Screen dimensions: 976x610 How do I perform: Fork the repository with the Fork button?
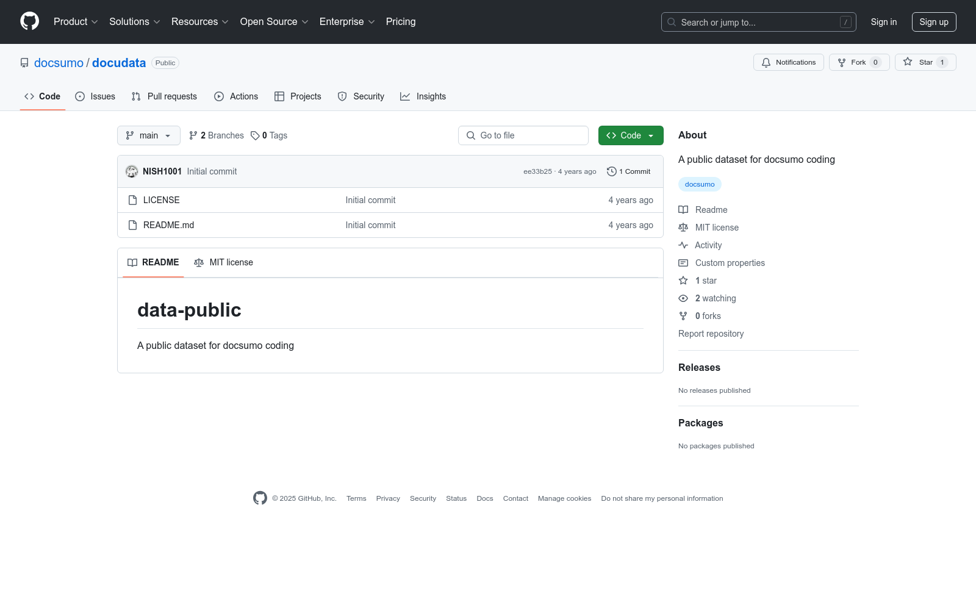click(859, 62)
